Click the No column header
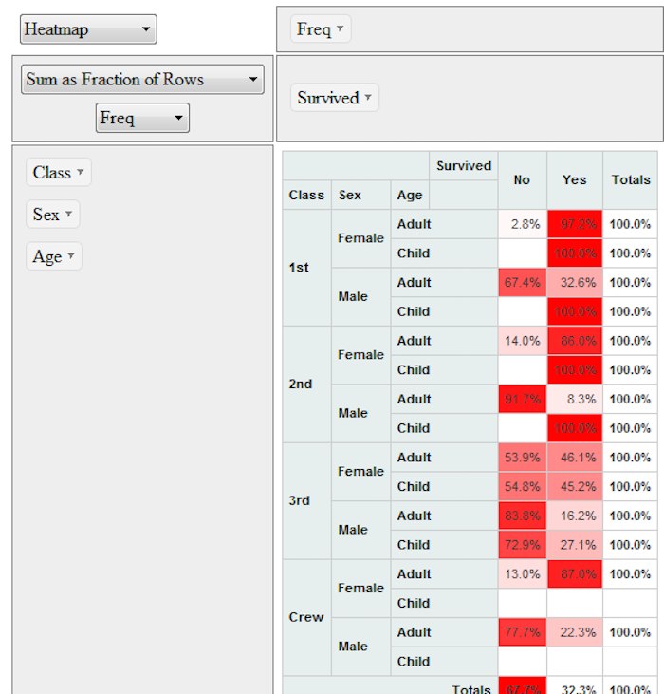Image resolution: width=664 pixels, height=694 pixels. [x=522, y=179]
